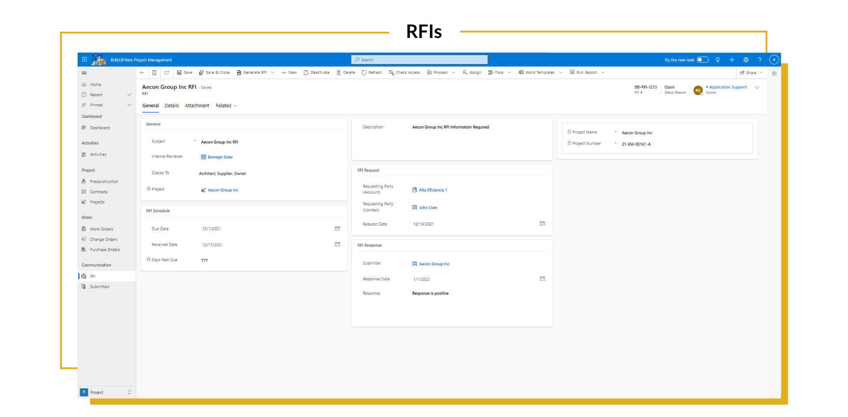This screenshot has width=848, height=417.
Task: Open the Due Date calendar picker
Action: [337, 229]
